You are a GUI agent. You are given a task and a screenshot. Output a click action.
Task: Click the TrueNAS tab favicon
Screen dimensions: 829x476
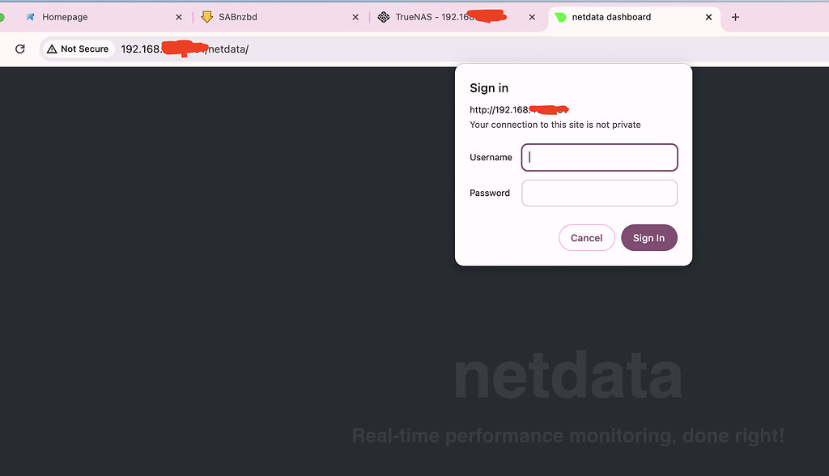pyautogui.click(x=384, y=17)
